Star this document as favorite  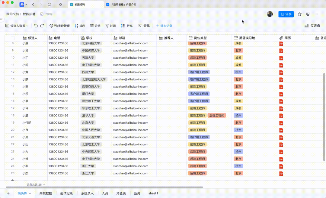300,14
